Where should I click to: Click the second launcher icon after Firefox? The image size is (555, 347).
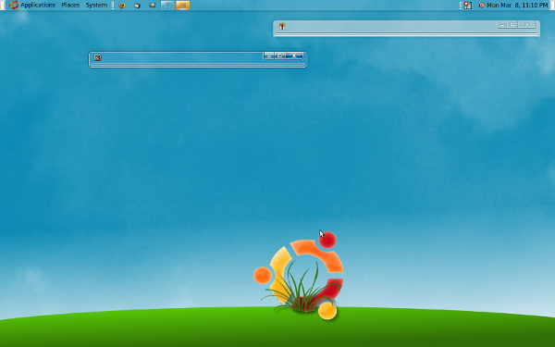[x=137, y=6]
